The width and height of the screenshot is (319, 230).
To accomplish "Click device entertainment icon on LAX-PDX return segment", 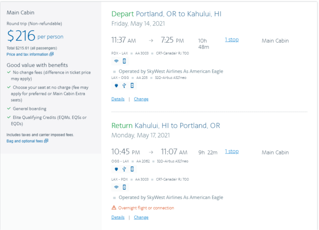I will click(x=124, y=187).
